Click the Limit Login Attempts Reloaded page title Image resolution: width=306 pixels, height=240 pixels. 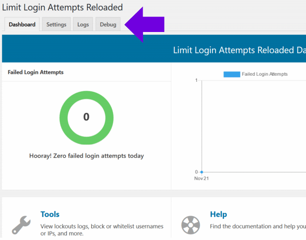click(x=62, y=7)
